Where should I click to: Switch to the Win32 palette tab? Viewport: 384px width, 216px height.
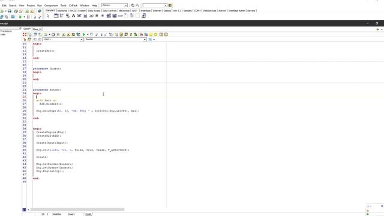click(73, 11)
